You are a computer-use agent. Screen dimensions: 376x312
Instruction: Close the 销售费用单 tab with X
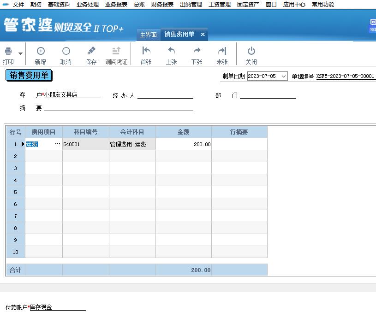coord(203,34)
